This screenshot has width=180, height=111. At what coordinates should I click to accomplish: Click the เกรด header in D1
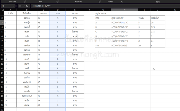coord(58,13)
